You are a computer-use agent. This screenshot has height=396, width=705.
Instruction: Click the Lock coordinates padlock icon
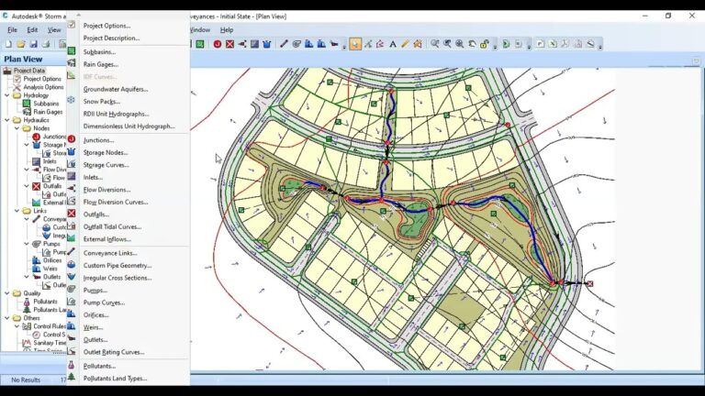485,44
